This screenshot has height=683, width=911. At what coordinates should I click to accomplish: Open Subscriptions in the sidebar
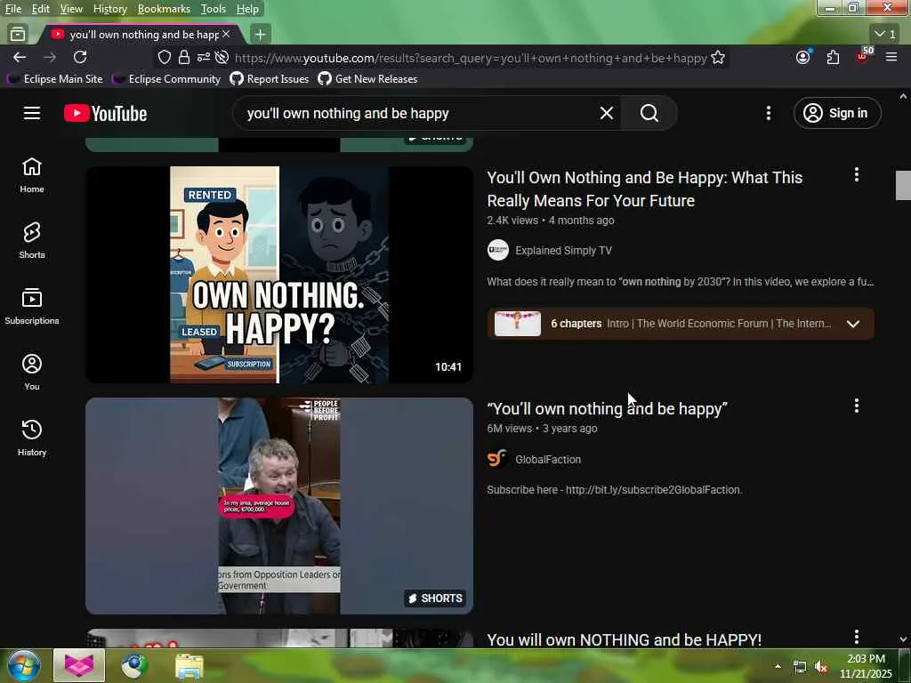(32, 306)
